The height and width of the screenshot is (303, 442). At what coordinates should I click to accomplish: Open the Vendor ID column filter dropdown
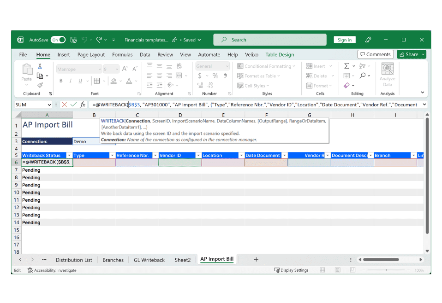(x=198, y=156)
